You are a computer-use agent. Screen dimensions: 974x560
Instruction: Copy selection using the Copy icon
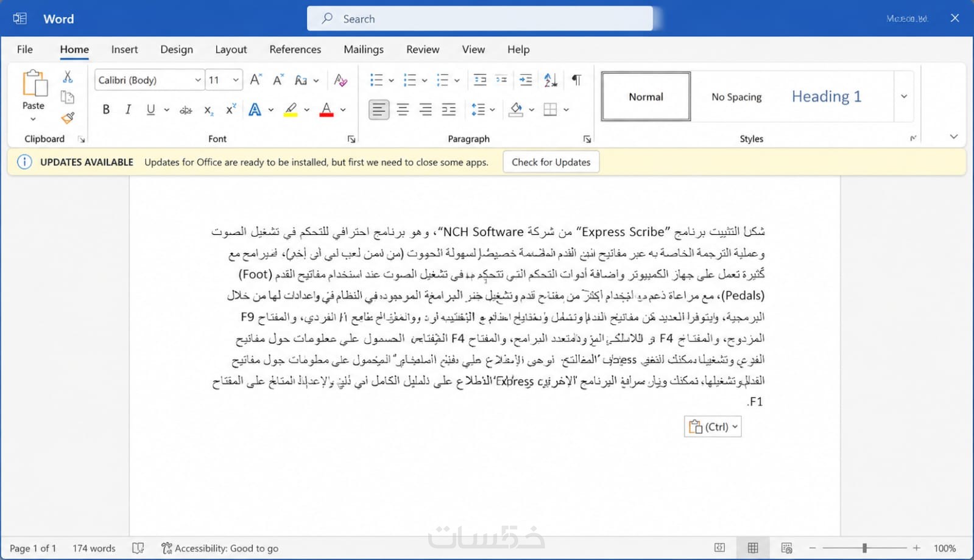click(68, 97)
